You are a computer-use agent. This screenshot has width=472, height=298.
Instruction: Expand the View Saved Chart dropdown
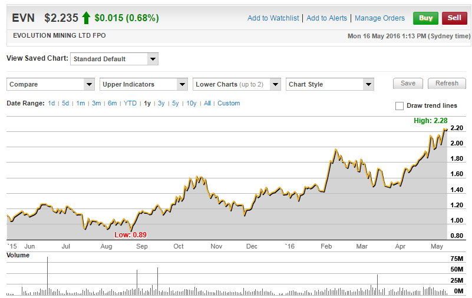(114, 59)
